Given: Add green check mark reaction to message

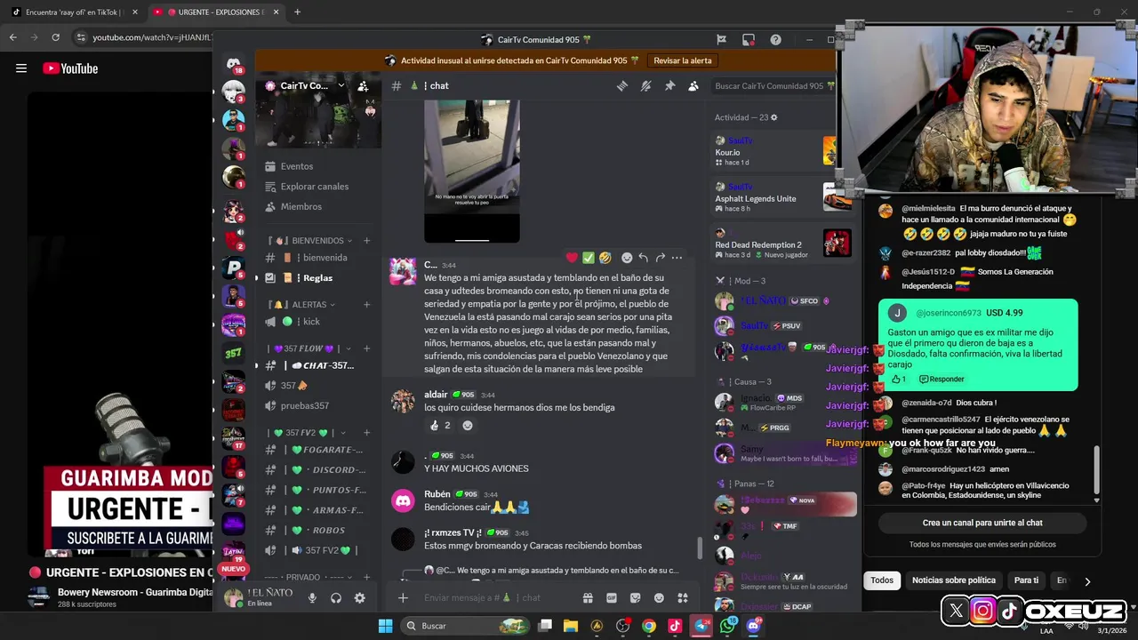Looking at the screenshot, I should pos(589,258).
